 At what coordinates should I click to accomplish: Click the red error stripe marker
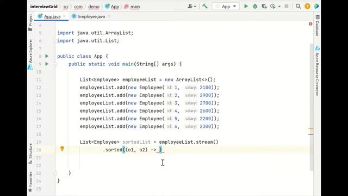click(x=311, y=134)
